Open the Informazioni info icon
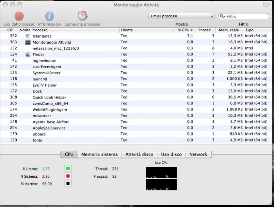 point(50,16)
